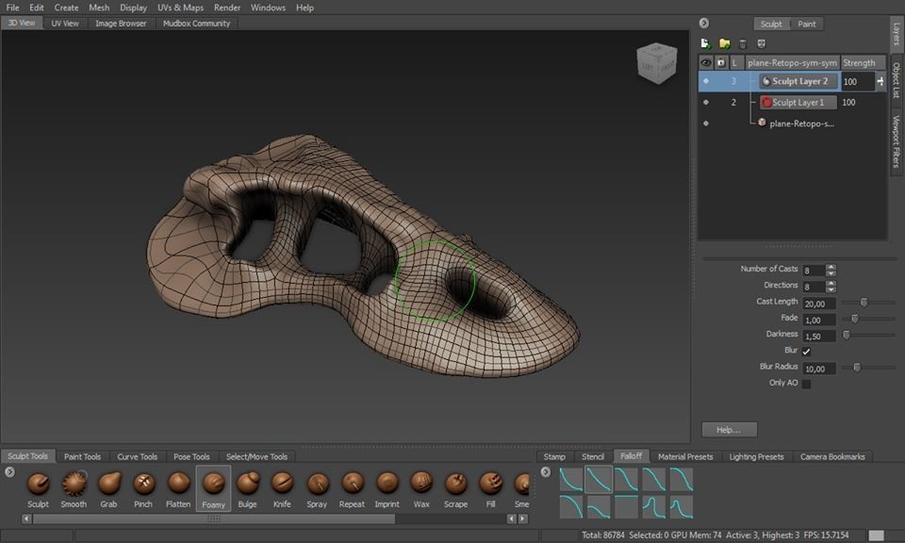Uncheck the Blur checkbox
This screenshot has width=905, height=543.
[806, 351]
